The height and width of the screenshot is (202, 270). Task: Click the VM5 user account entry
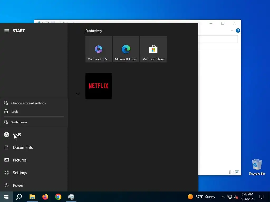33,135
